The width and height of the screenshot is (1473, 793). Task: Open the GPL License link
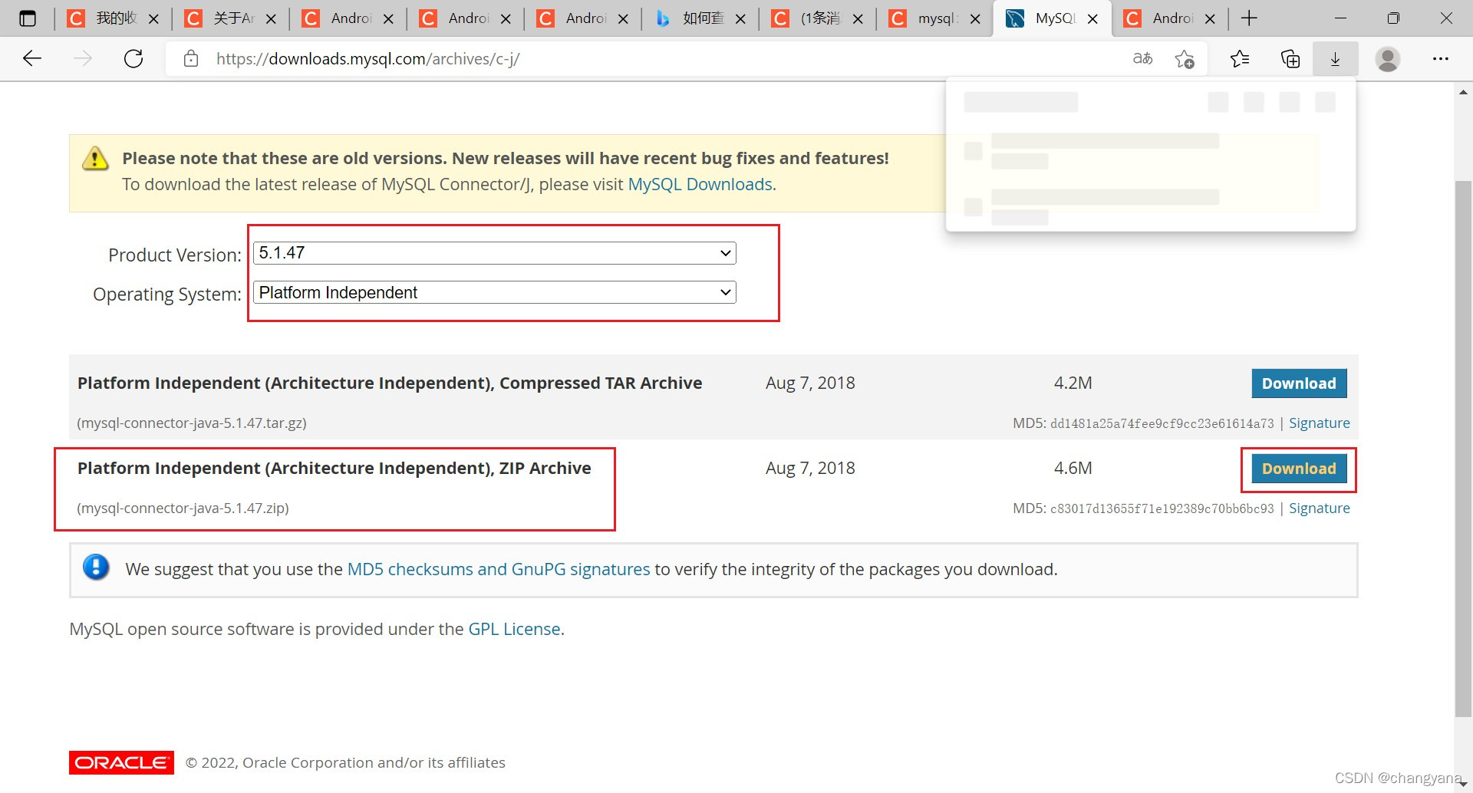(514, 629)
